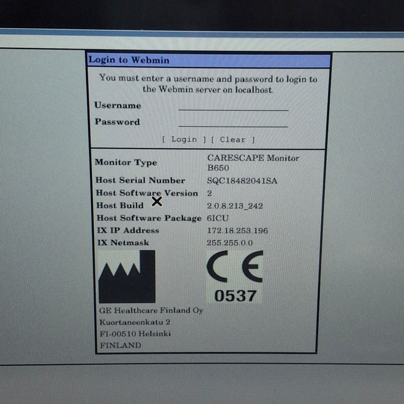Click the Password input field
This screenshot has width=404, height=404.
point(233,122)
